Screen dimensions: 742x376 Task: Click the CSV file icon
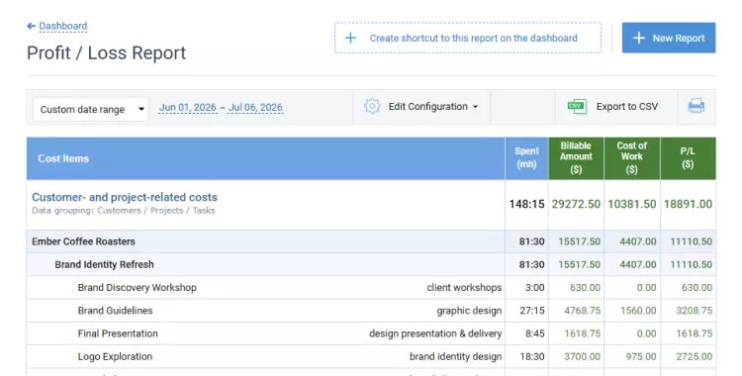point(577,107)
